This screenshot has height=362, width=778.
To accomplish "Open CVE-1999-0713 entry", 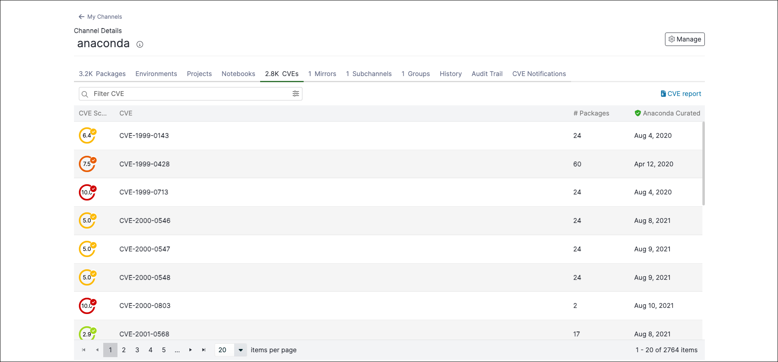I will click(x=144, y=192).
